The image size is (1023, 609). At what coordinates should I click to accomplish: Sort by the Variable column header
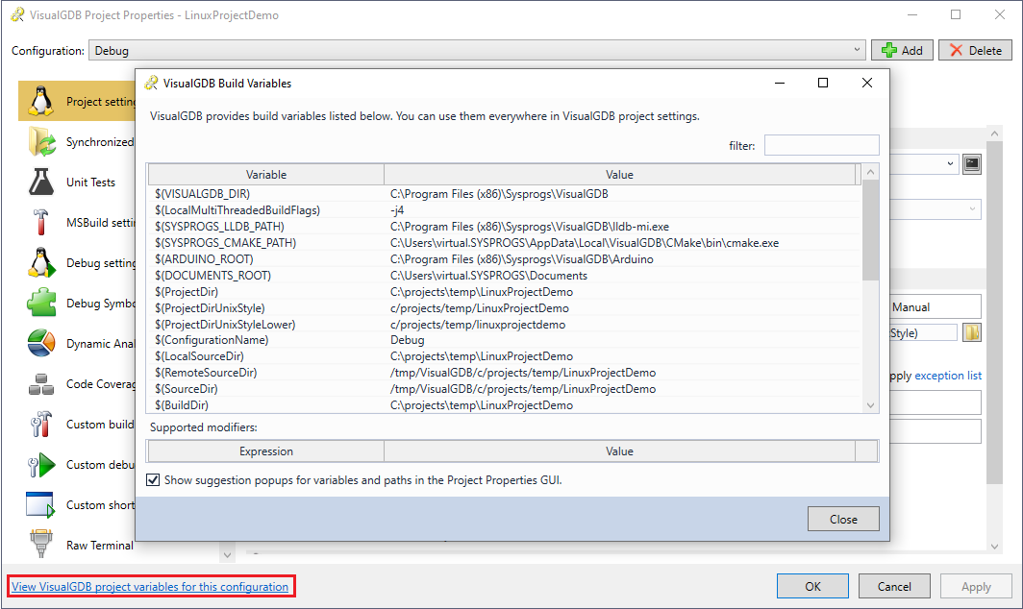[x=266, y=174]
